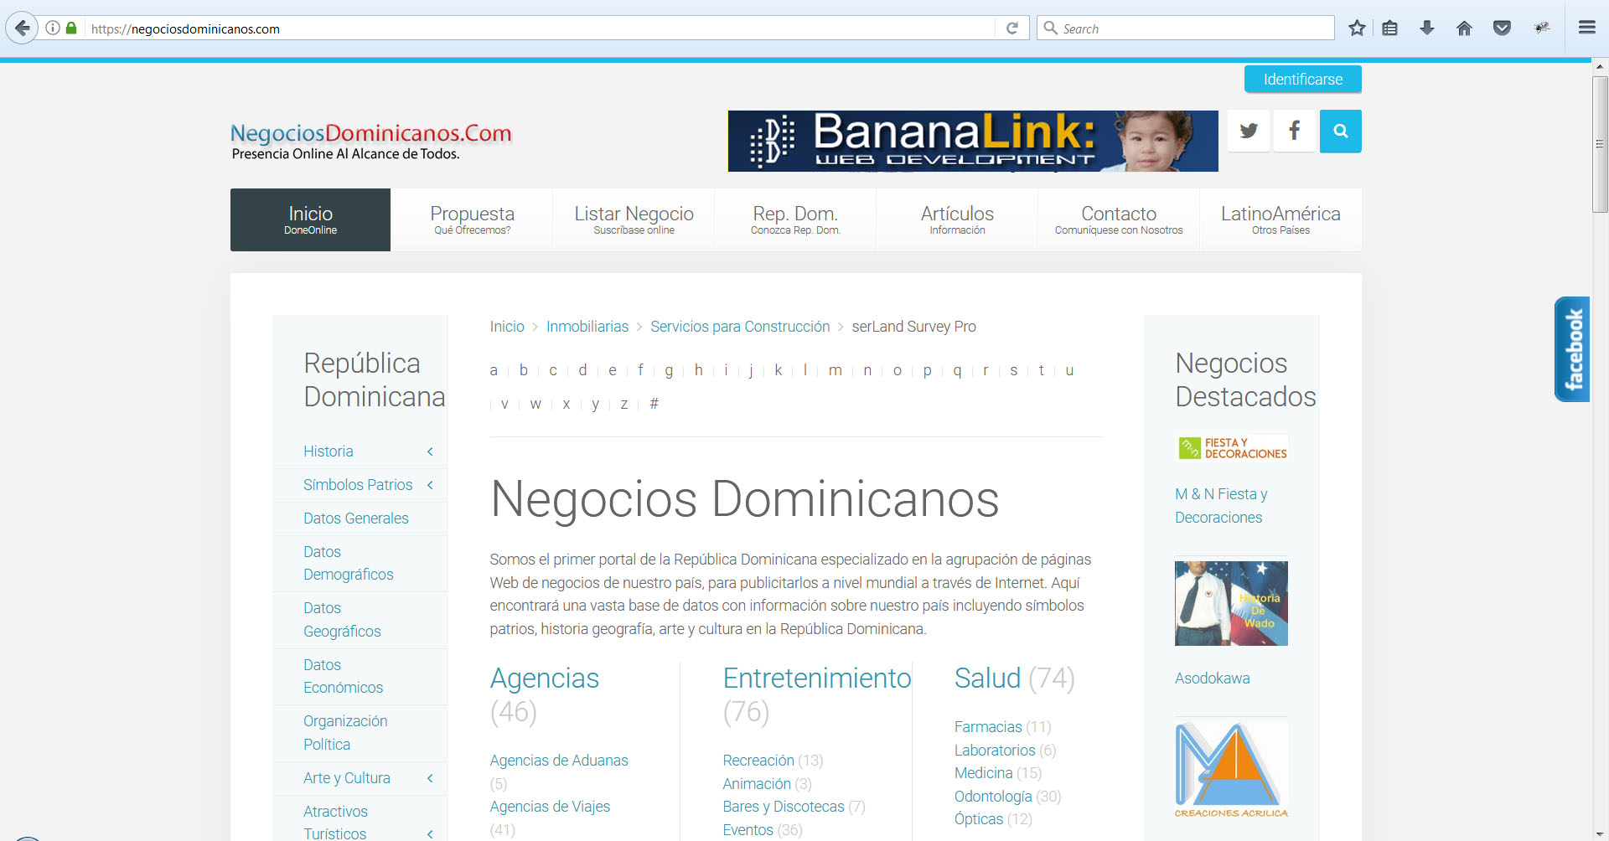The image size is (1609, 841).
Task: Bookmark this page with star icon
Action: point(1357,28)
